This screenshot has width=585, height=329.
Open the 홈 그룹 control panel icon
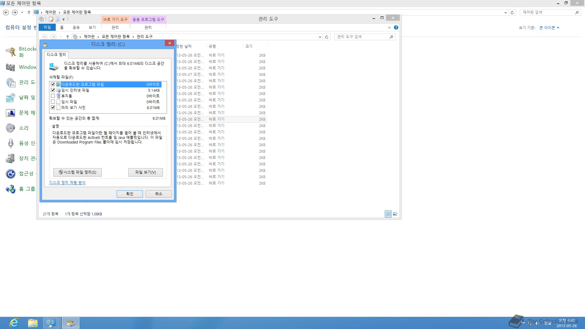11,189
